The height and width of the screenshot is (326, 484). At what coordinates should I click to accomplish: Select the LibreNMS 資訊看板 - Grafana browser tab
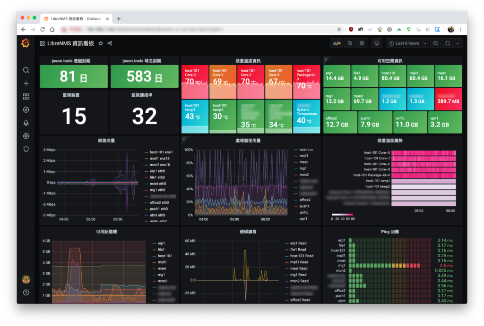click(x=76, y=19)
